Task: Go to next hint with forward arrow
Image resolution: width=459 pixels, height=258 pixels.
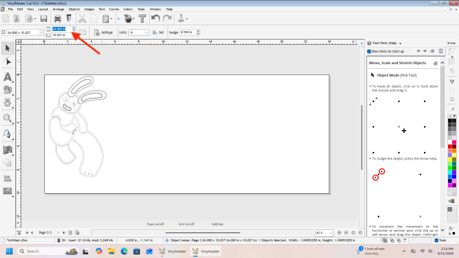Action: pyautogui.click(x=425, y=51)
